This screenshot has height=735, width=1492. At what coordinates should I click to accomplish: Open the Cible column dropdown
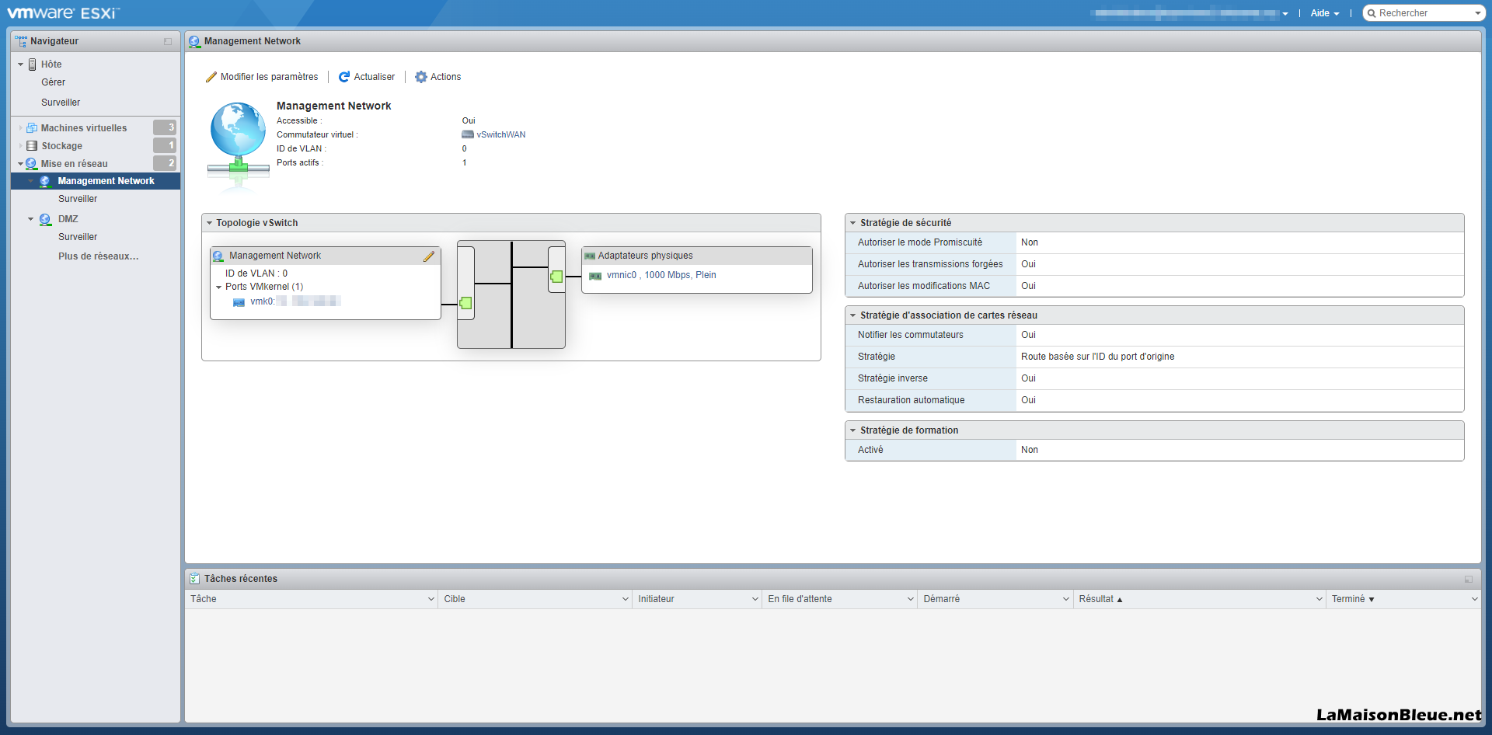coord(626,599)
